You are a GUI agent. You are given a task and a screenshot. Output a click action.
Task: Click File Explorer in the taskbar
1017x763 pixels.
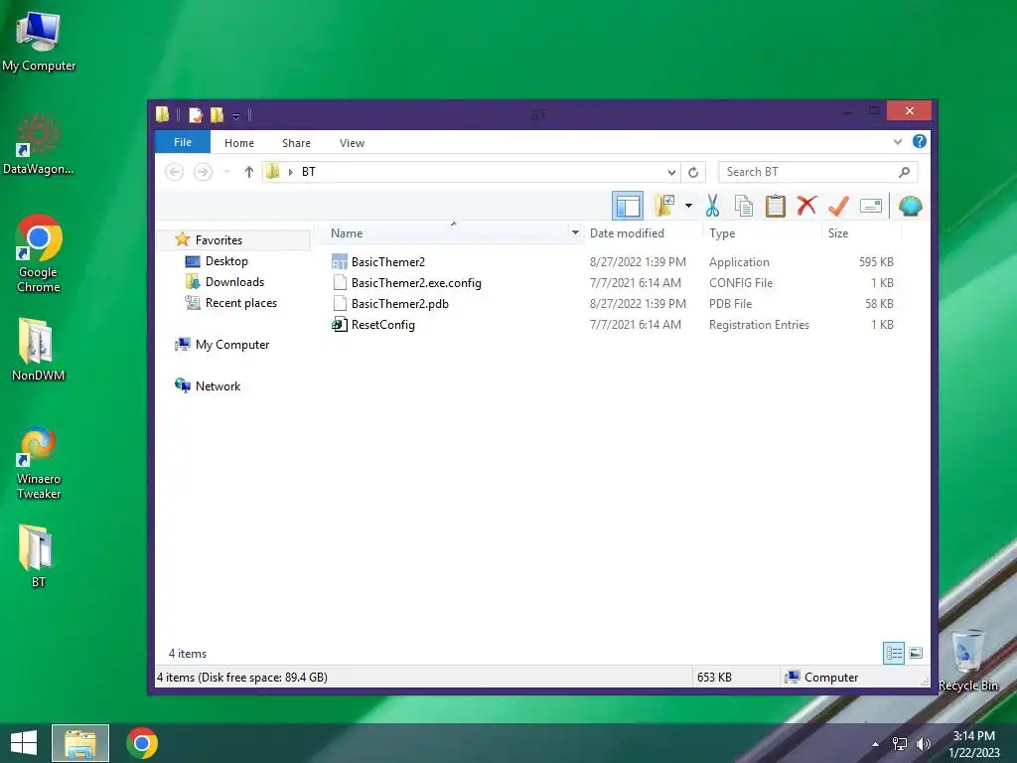80,743
